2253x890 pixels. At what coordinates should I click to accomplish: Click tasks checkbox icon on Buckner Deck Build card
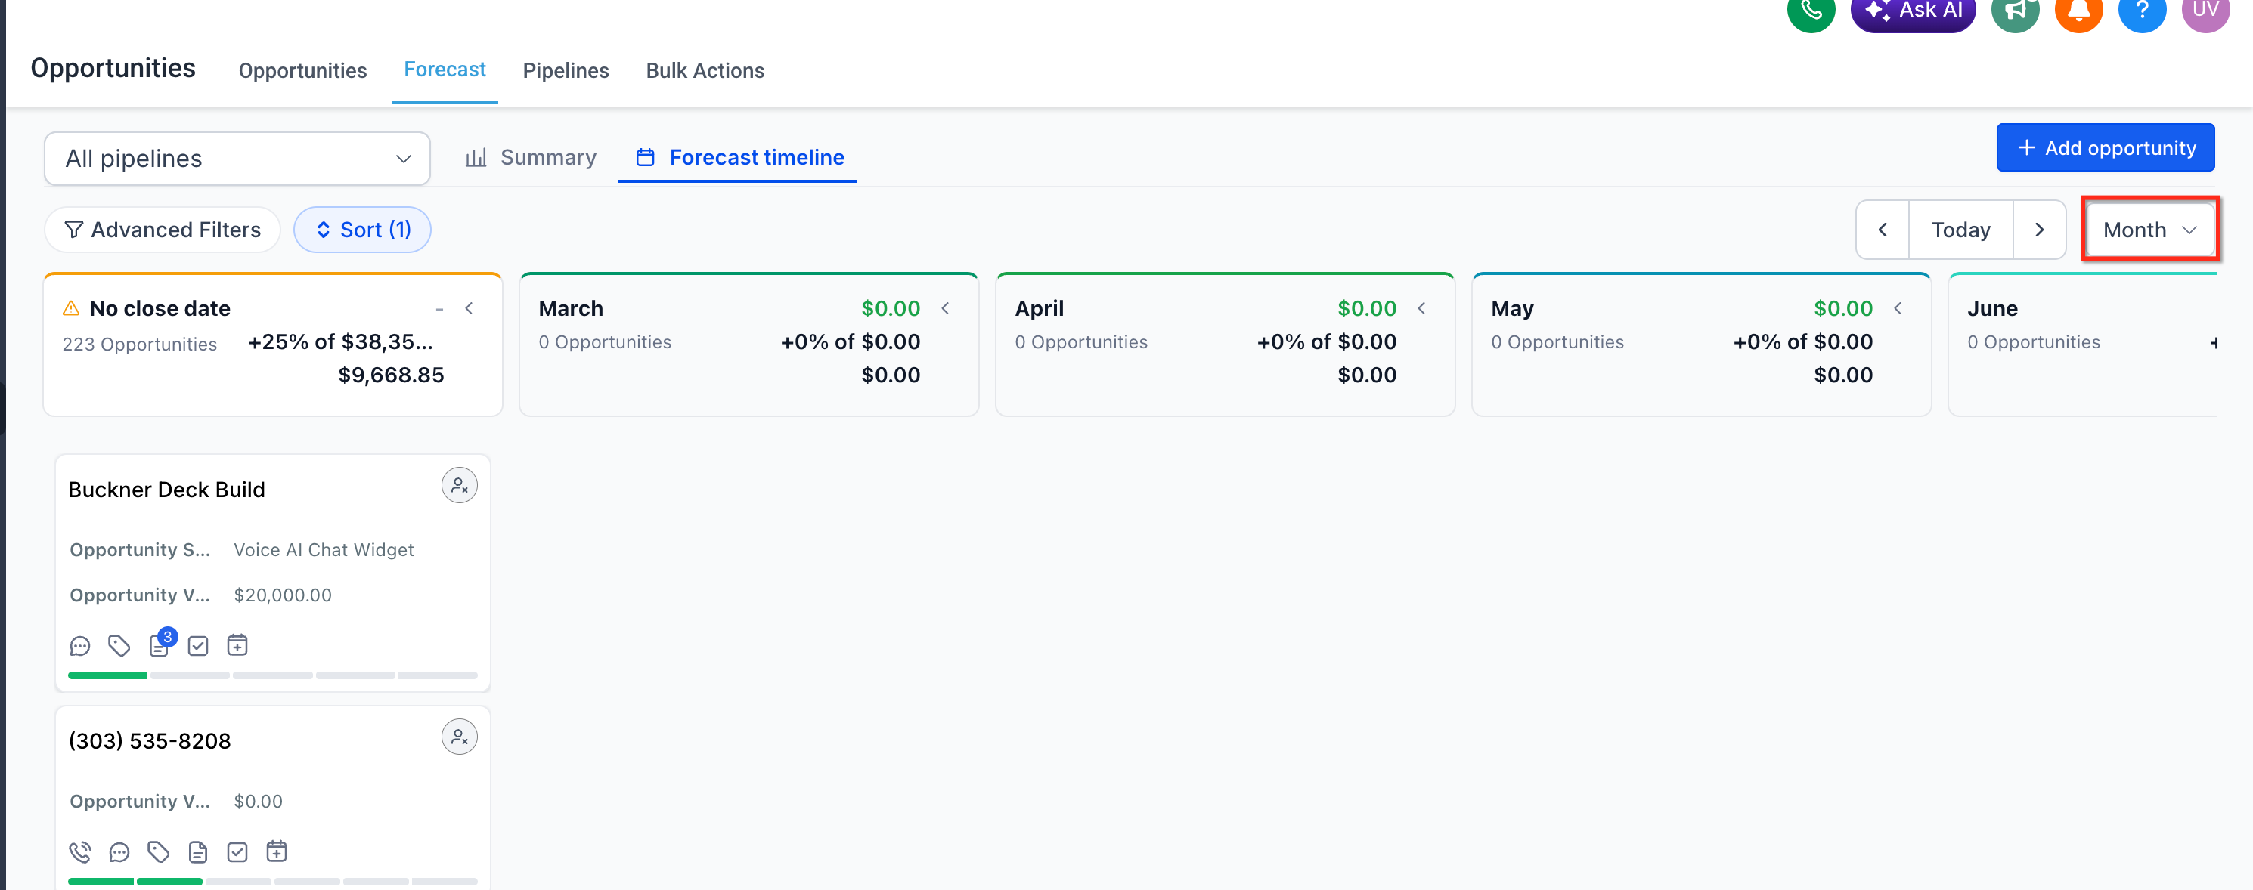199,646
